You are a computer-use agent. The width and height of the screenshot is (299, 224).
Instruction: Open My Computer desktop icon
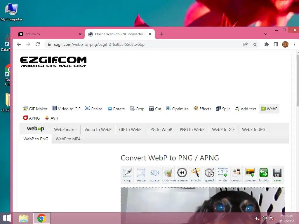[11, 12]
